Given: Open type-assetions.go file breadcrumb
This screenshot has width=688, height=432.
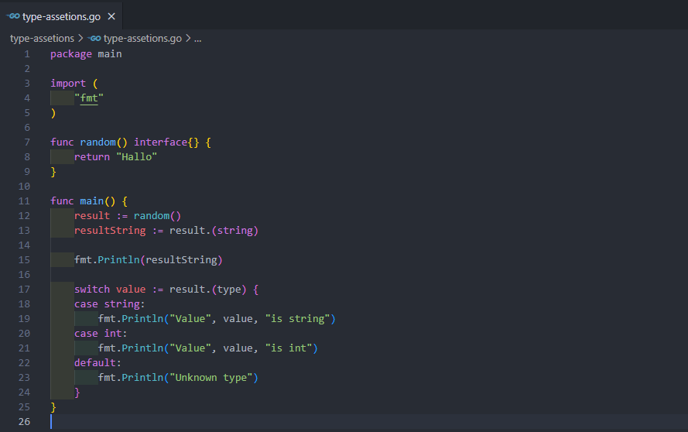Looking at the screenshot, I should (x=142, y=39).
